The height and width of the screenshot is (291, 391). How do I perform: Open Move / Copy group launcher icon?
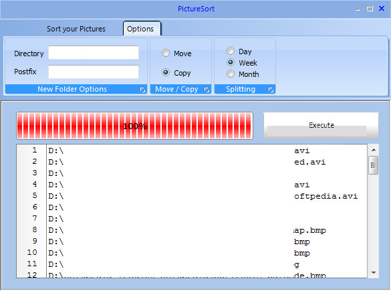207,90
